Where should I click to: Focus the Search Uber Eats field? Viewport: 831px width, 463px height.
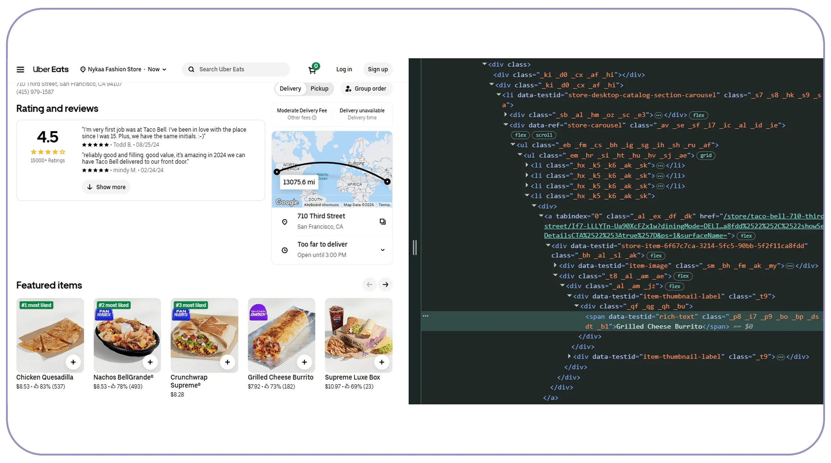click(236, 69)
